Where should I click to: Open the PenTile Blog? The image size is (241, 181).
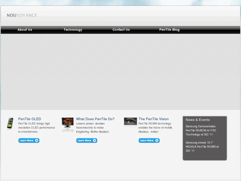pyautogui.click(x=169, y=30)
